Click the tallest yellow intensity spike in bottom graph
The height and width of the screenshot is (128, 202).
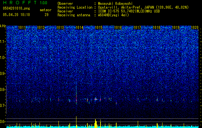coord(76,122)
